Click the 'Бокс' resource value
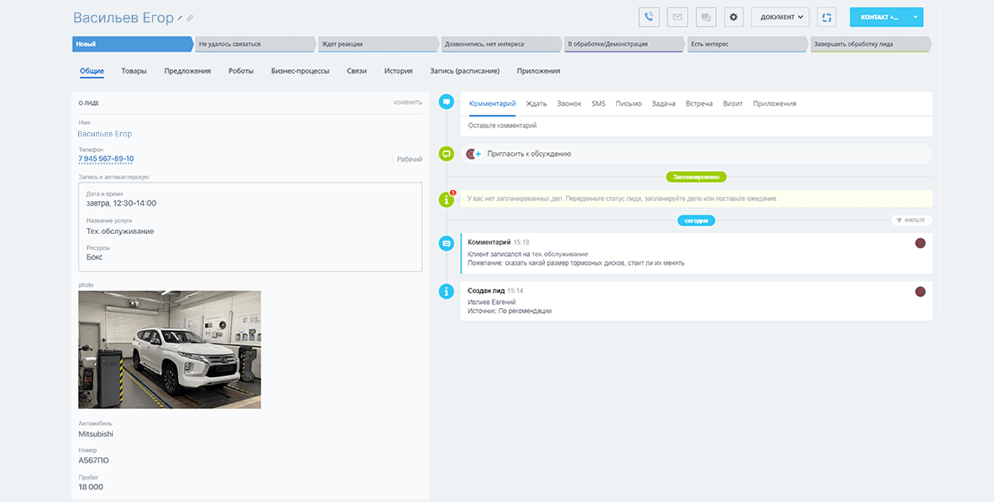The width and height of the screenshot is (994, 502). point(94,257)
